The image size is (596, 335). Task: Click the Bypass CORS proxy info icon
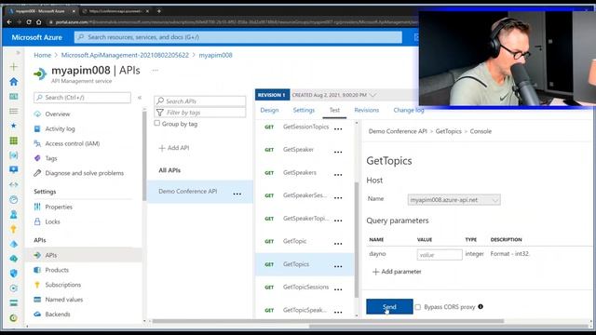481,306
